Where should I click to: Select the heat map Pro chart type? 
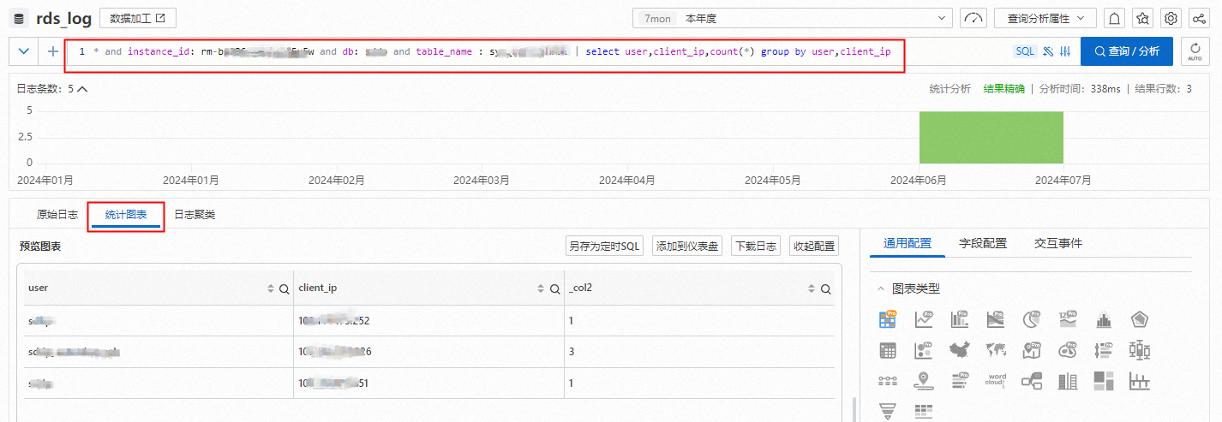tap(1068, 350)
